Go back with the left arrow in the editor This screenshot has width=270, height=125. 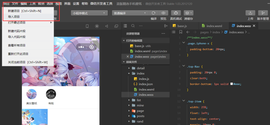tap(188, 32)
